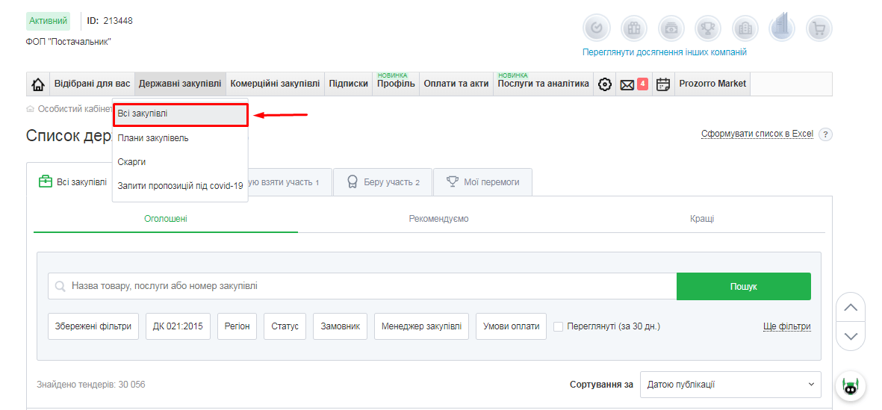Click the shopping cart achievement icon
The height and width of the screenshot is (410, 882).
point(819,28)
